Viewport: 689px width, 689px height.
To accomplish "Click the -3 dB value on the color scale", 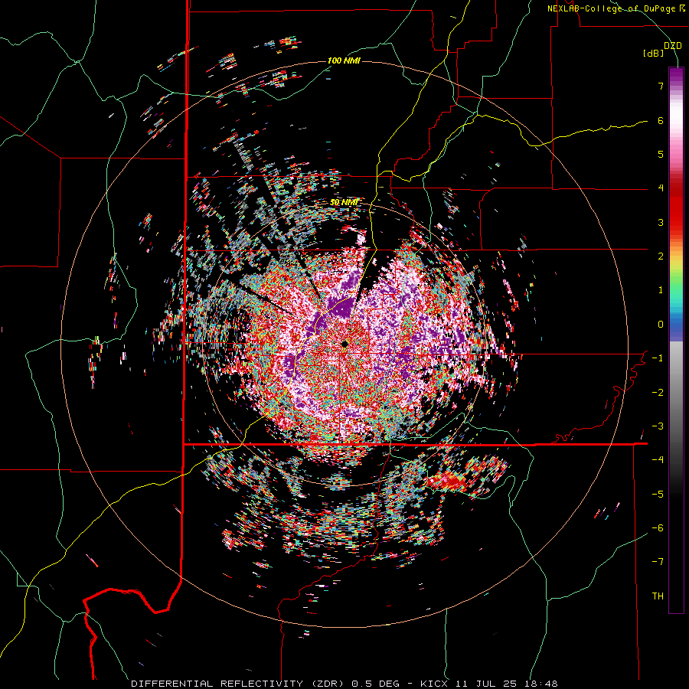I will coord(658,426).
